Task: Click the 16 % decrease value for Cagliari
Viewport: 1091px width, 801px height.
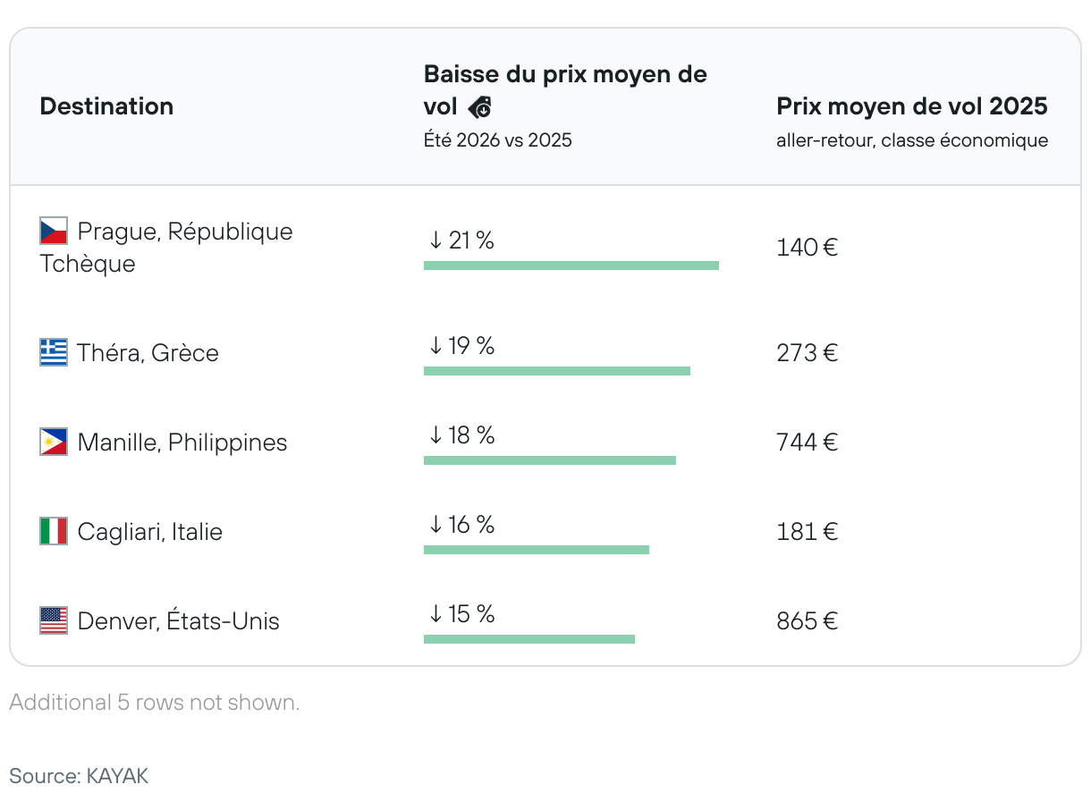Action: coord(461,525)
